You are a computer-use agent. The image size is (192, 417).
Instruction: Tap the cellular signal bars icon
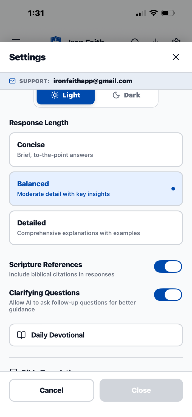(x=141, y=13)
